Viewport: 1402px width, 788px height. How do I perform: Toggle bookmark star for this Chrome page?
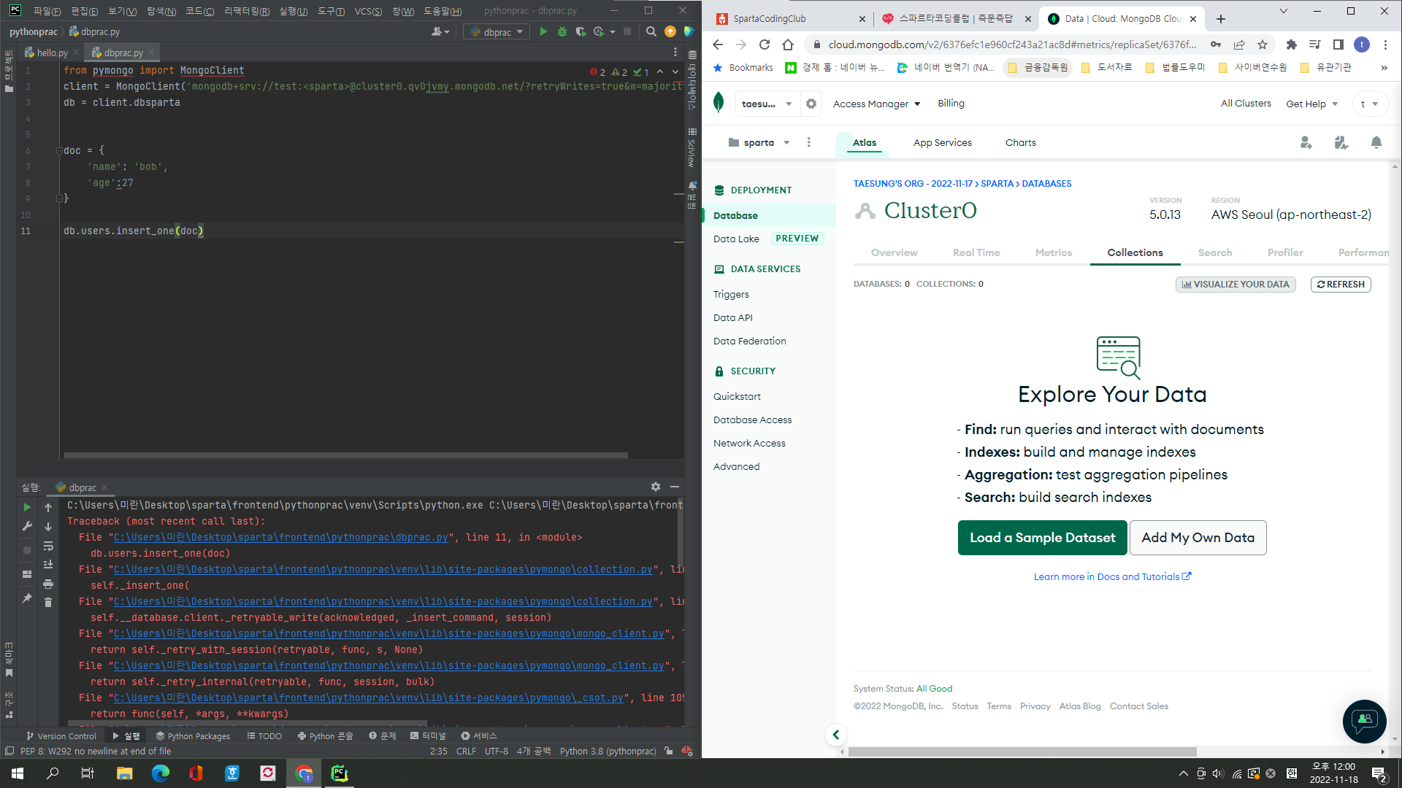tap(1263, 45)
